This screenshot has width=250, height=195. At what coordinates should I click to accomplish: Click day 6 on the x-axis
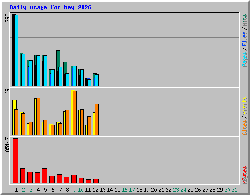(x=53, y=190)
